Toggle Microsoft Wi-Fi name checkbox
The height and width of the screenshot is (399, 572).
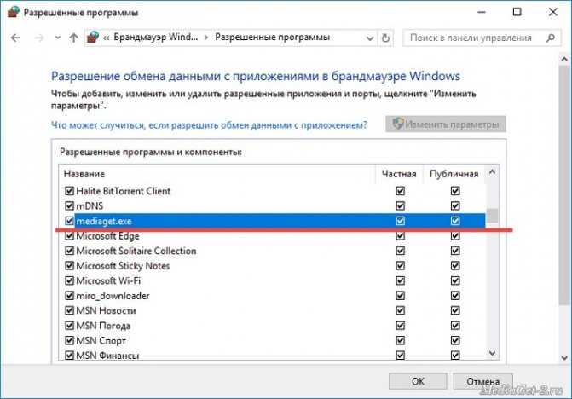coord(69,280)
